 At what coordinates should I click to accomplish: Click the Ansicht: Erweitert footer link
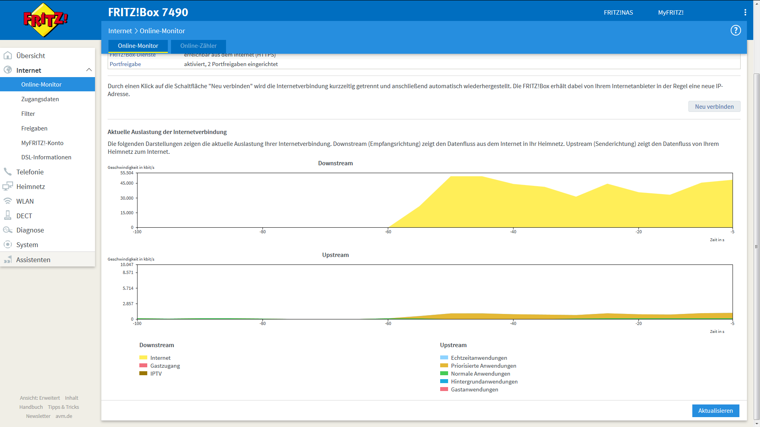click(40, 398)
